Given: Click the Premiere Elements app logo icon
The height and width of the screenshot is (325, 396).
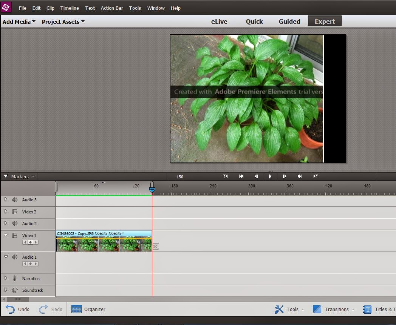Looking at the screenshot, I should pyautogui.click(x=6, y=8).
